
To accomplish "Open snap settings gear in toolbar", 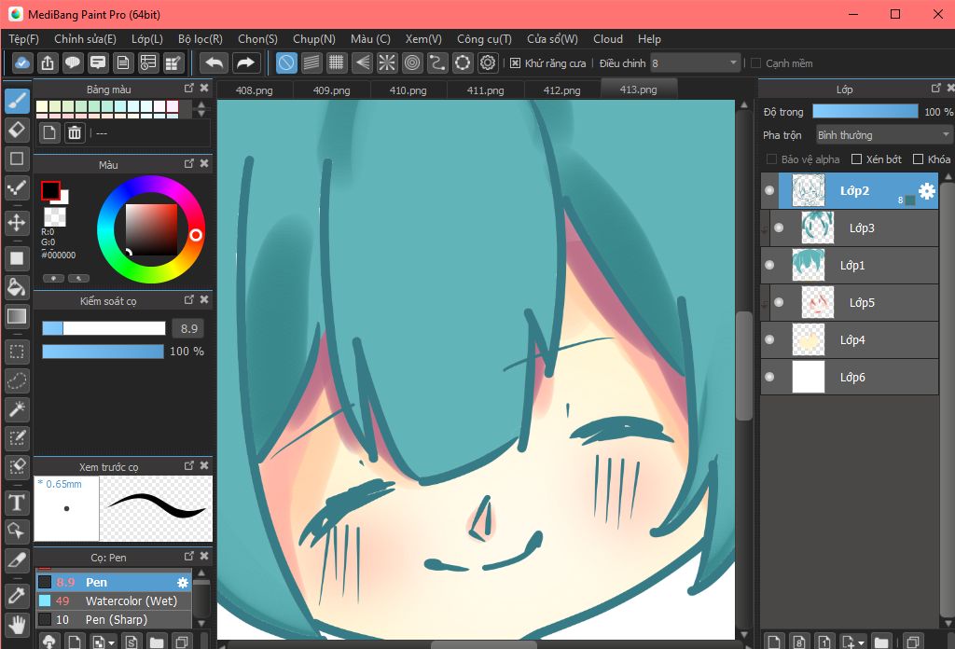I will tap(488, 62).
